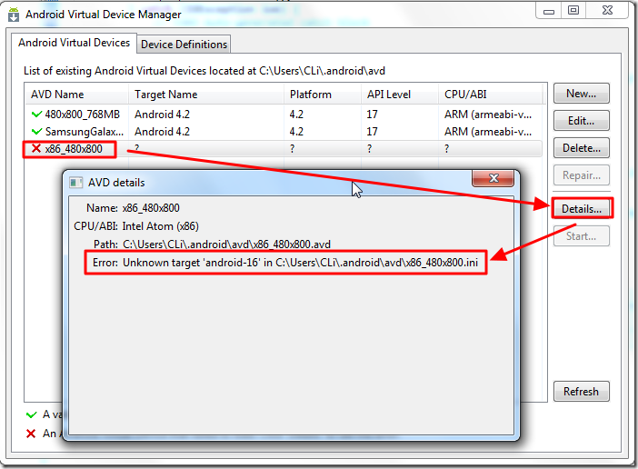
Task: Click the Start... button
Action: (581, 236)
